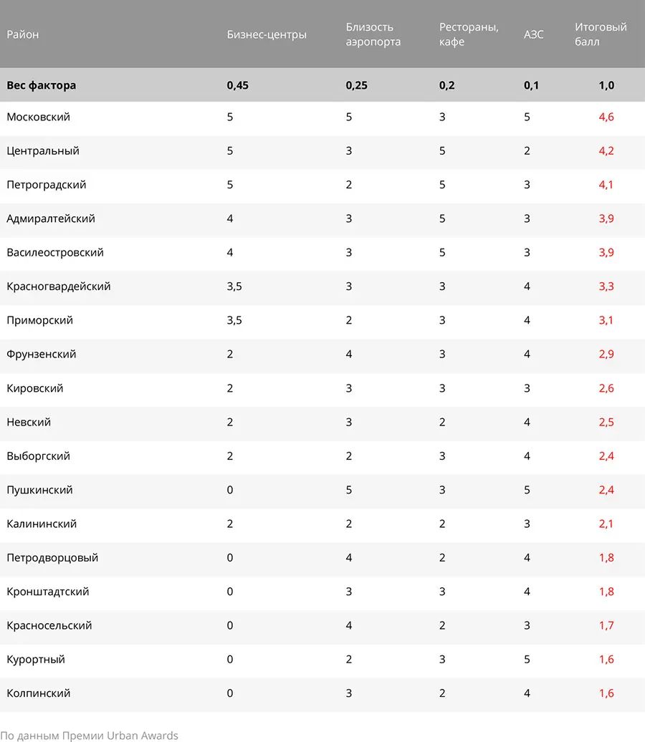
Task: Select the "Петроградский" district name
Action: coord(47,185)
